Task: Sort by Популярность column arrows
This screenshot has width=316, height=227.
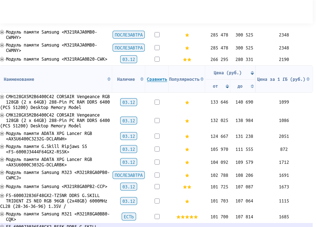Action: 202,79
